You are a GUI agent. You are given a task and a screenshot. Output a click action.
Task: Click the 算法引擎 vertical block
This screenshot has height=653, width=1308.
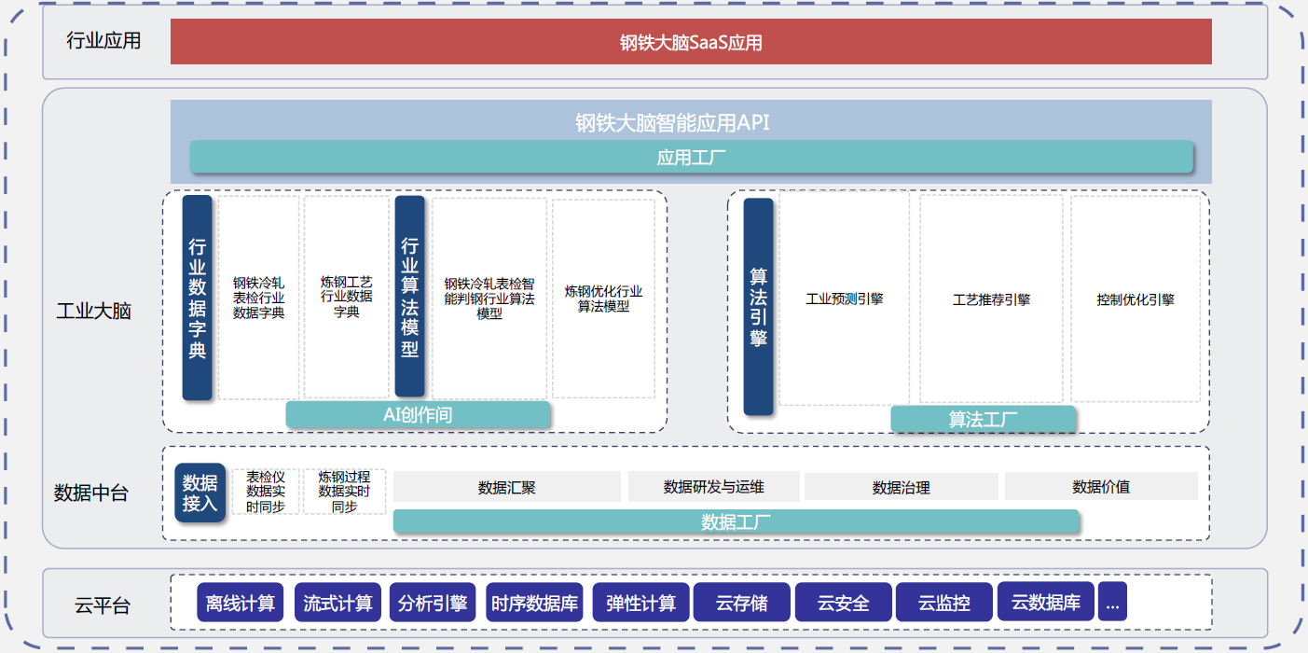(758, 306)
